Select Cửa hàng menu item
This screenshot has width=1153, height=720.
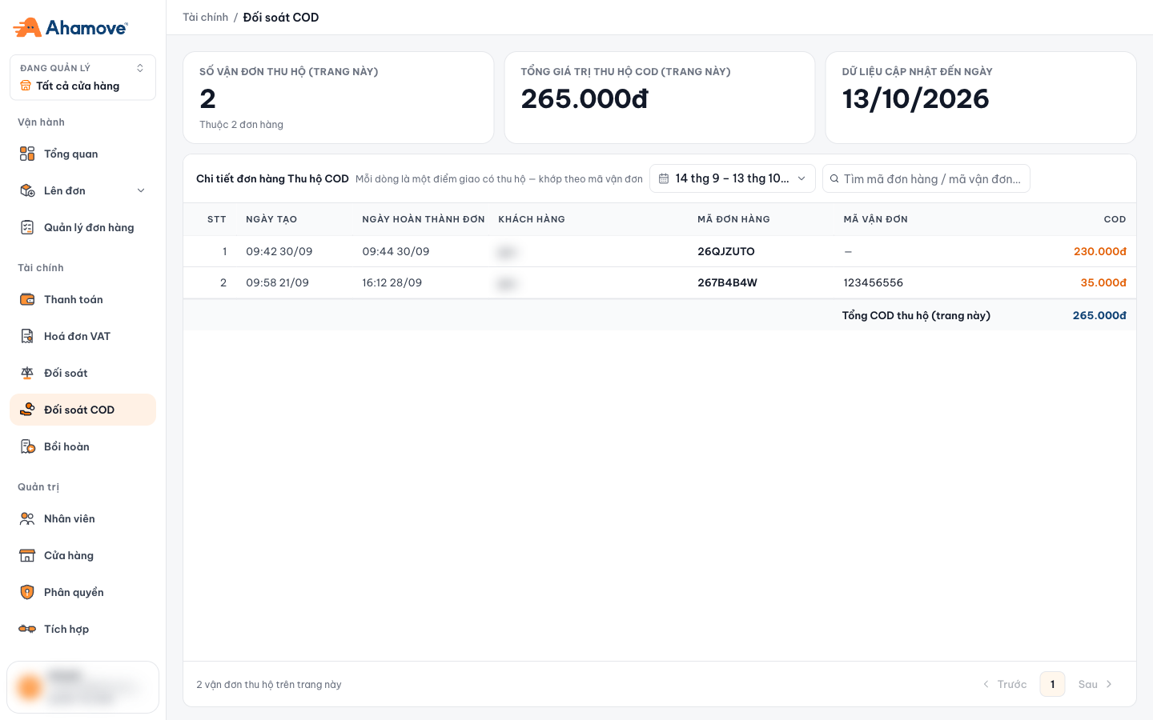82,555
